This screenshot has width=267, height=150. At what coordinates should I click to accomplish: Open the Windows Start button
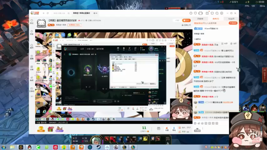4,147
